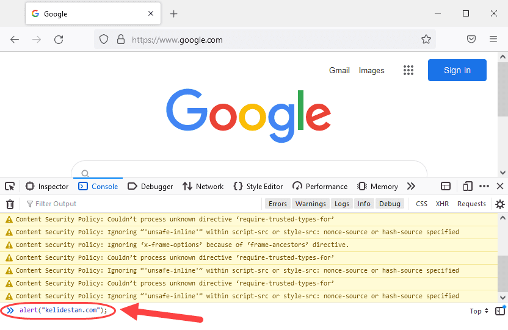Click the console scrollbar down arrow
Screen dimensions: 508x330
point(503,298)
